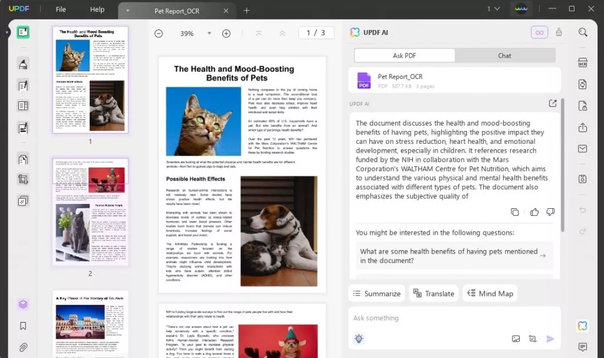The image size is (604, 358).
Task: Toggle the unlimited infinity badge in AI panel
Action: [539, 32]
